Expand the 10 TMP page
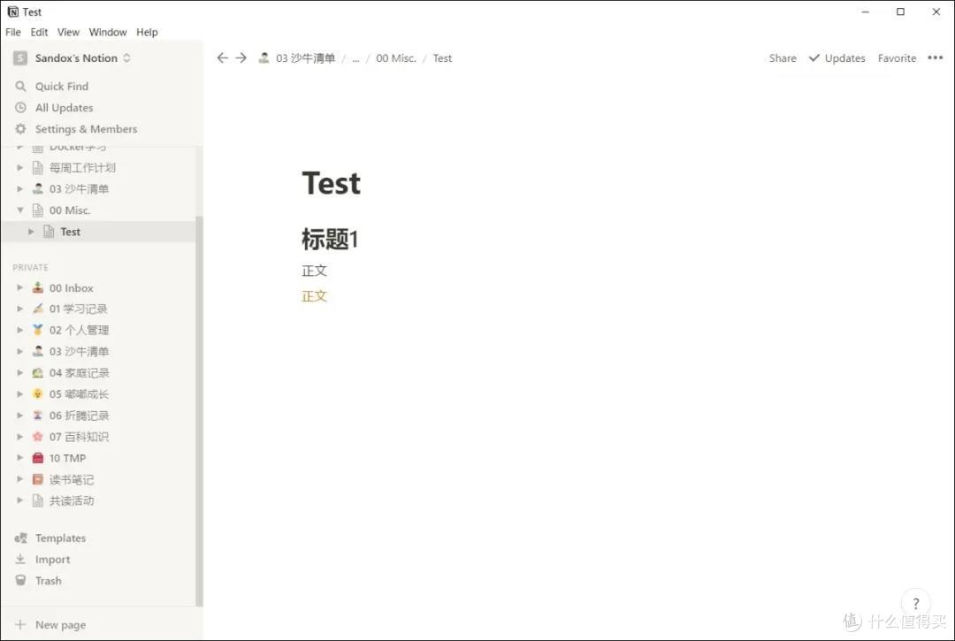 pos(20,458)
